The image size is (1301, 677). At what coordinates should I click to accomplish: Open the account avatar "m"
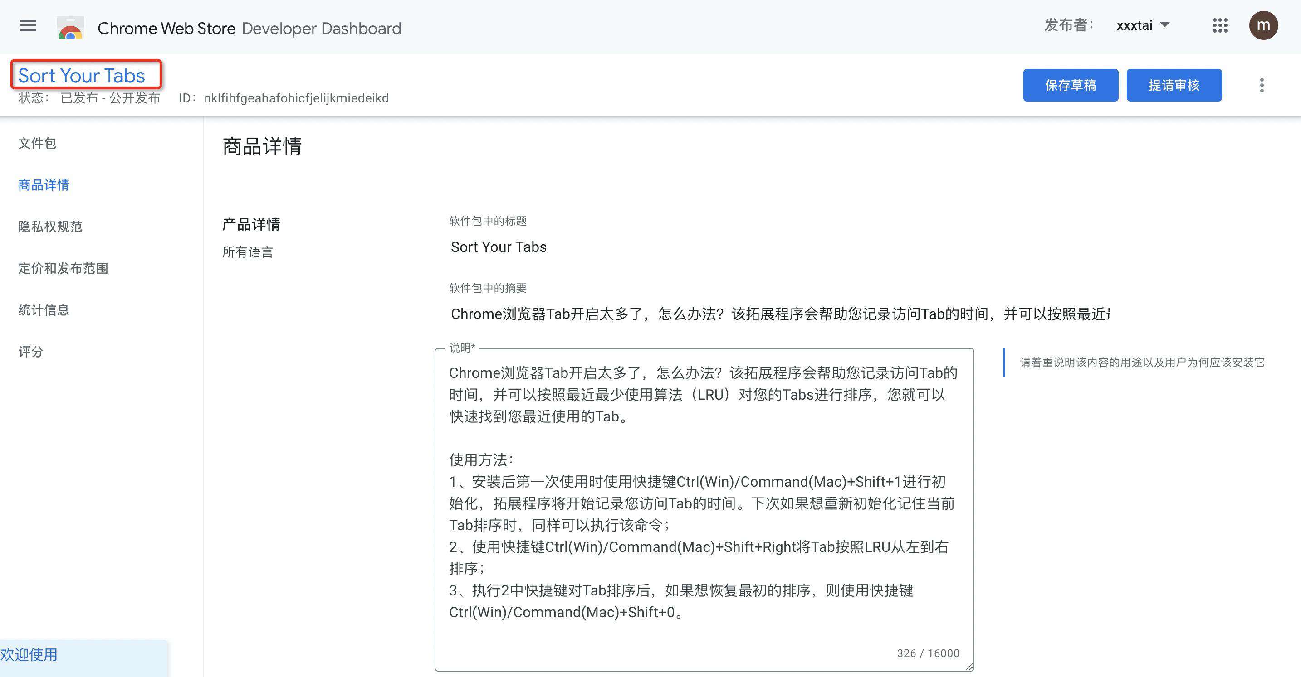(1263, 25)
